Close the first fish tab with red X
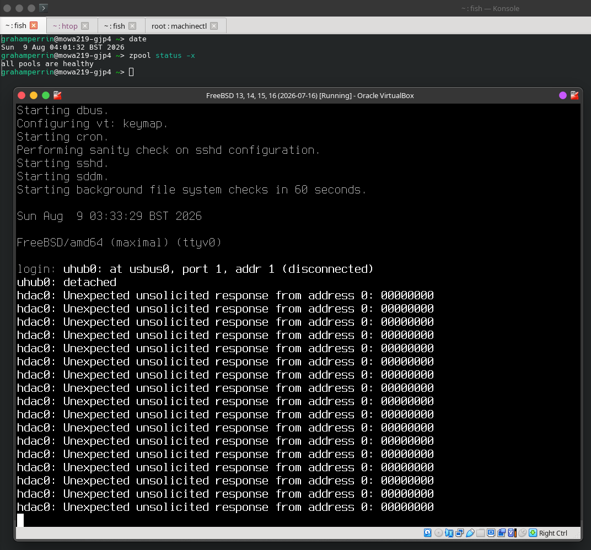This screenshot has width=591, height=550. pyautogui.click(x=34, y=25)
